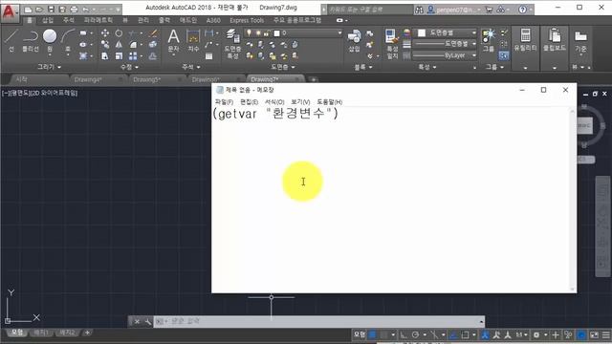Click the Save icon in quick access toolbar
612x344 pixels.
click(x=51, y=9)
